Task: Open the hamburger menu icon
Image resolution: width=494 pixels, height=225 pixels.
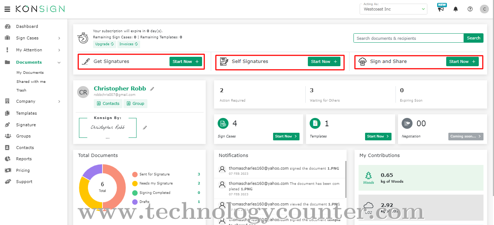Action: [7, 9]
